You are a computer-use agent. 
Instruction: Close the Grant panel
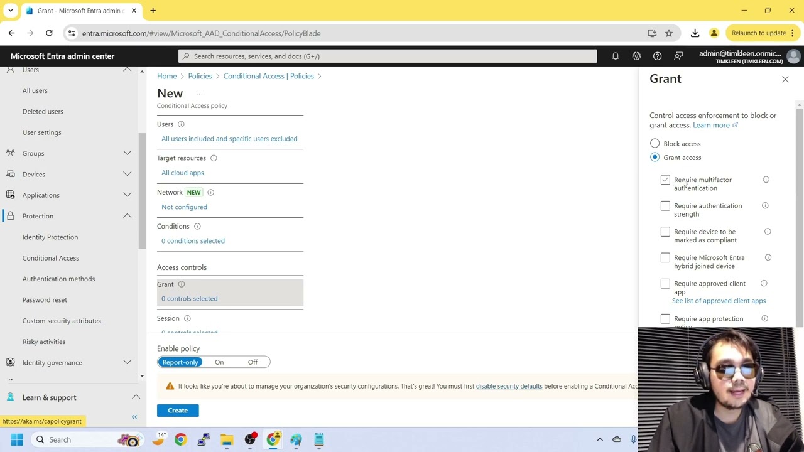coord(785,79)
